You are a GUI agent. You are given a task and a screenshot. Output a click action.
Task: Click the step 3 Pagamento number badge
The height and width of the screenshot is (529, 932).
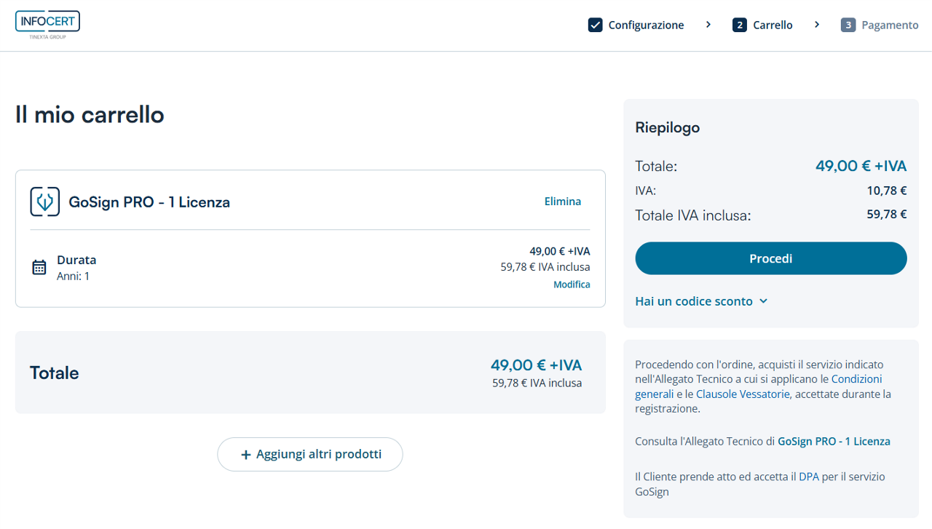(848, 25)
